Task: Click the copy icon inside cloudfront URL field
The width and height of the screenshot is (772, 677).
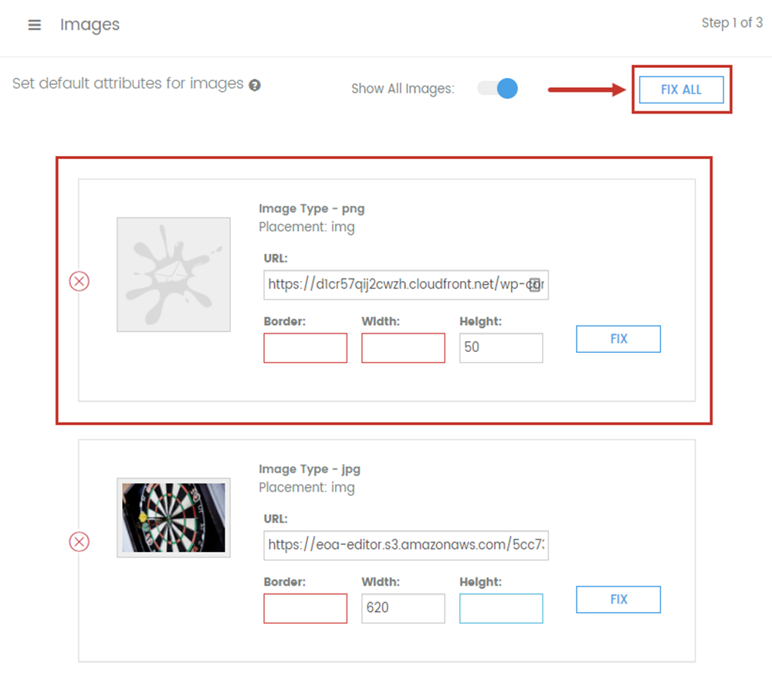Action: pyautogui.click(x=535, y=285)
